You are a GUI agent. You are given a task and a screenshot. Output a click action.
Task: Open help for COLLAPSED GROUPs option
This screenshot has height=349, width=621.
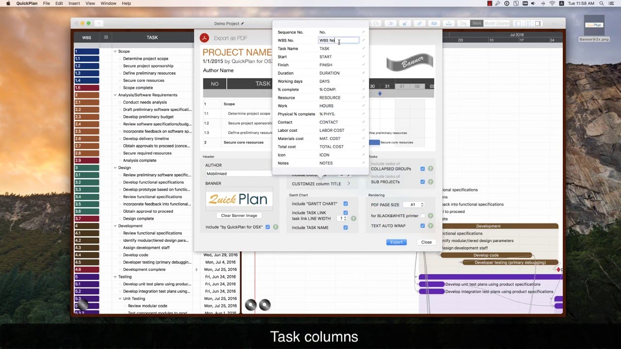430,169
